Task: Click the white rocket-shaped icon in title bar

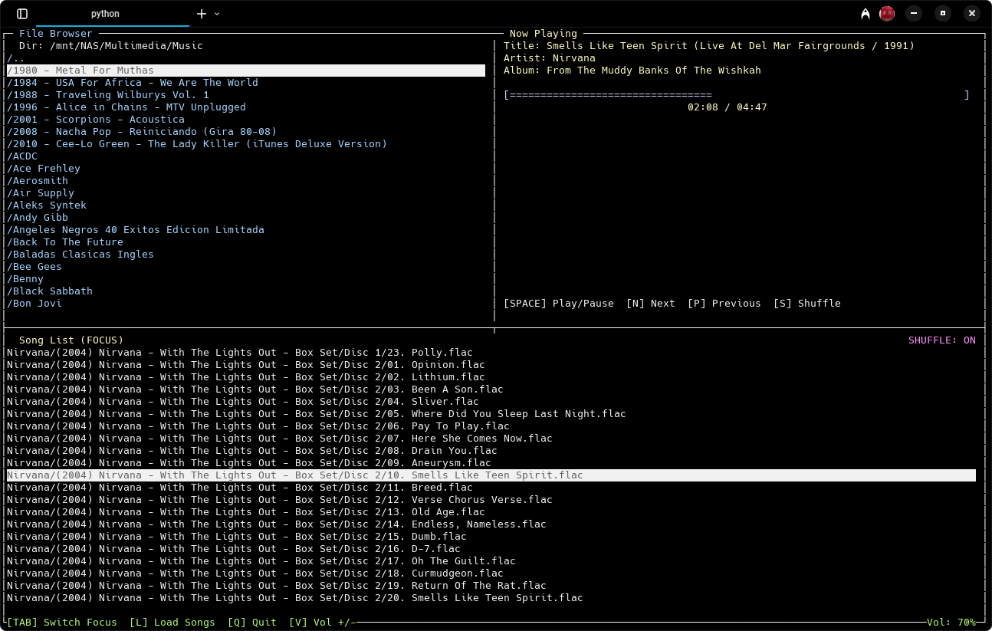Action: point(866,14)
